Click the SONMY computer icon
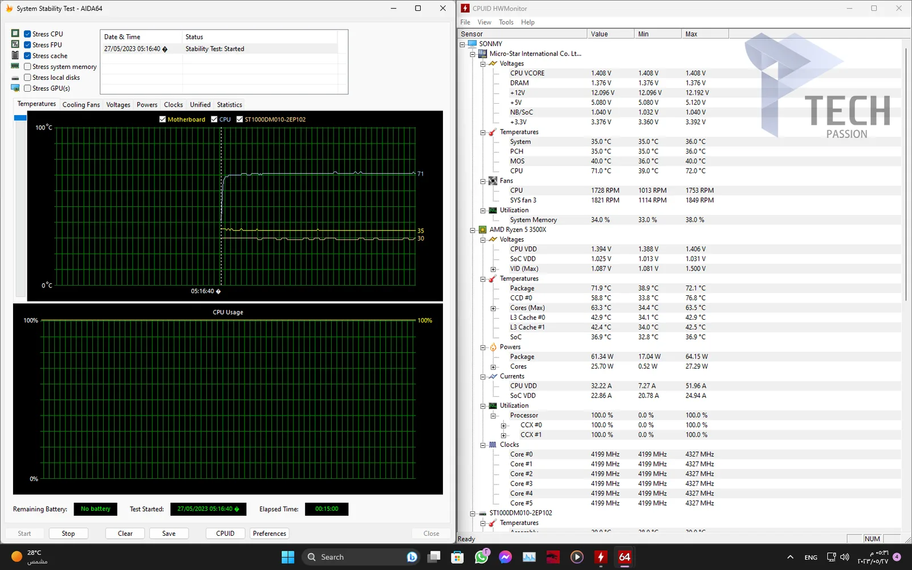This screenshot has width=912, height=570. point(473,43)
